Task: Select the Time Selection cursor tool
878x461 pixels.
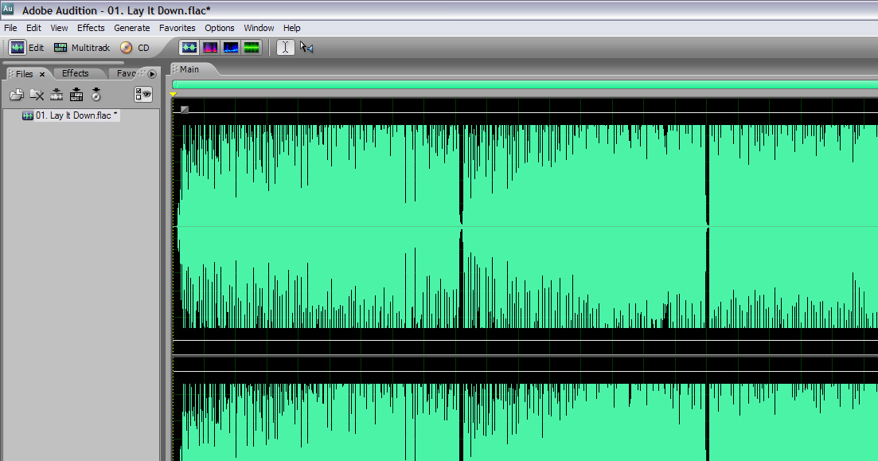Action: click(285, 48)
